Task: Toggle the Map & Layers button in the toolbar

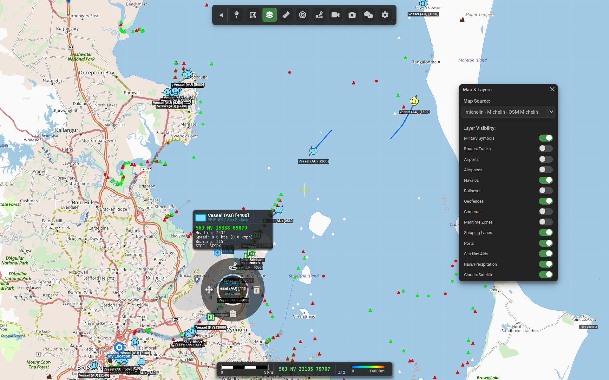Action: coord(270,15)
